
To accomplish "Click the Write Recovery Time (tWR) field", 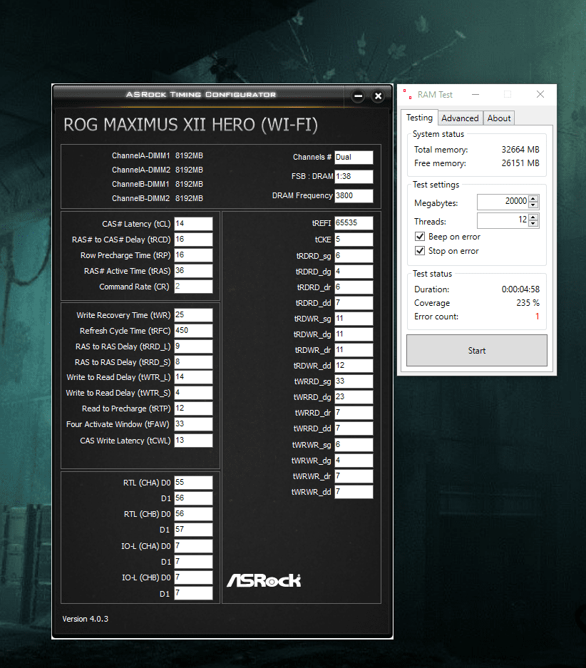I will (x=193, y=315).
